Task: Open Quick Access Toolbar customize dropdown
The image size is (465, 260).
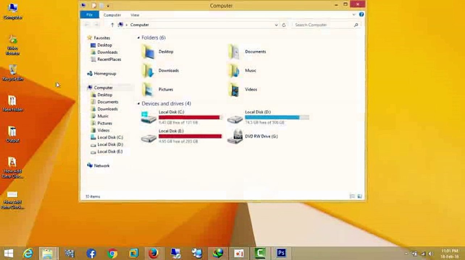Action: 108,6
